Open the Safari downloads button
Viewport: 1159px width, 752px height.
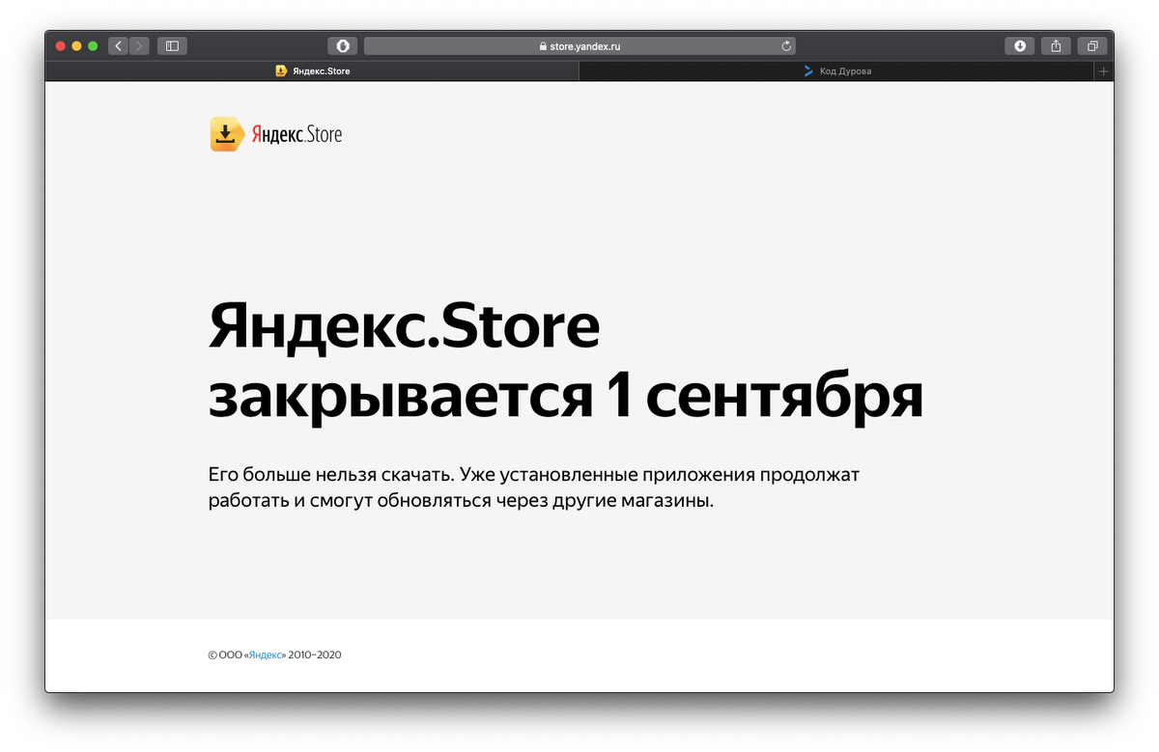tap(1020, 45)
